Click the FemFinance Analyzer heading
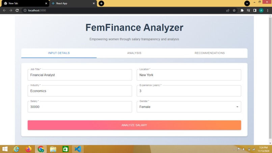This screenshot has width=272, height=153. coord(134,27)
